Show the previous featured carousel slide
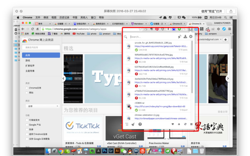This screenshot has width=250, height=156. click(x=64, y=79)
